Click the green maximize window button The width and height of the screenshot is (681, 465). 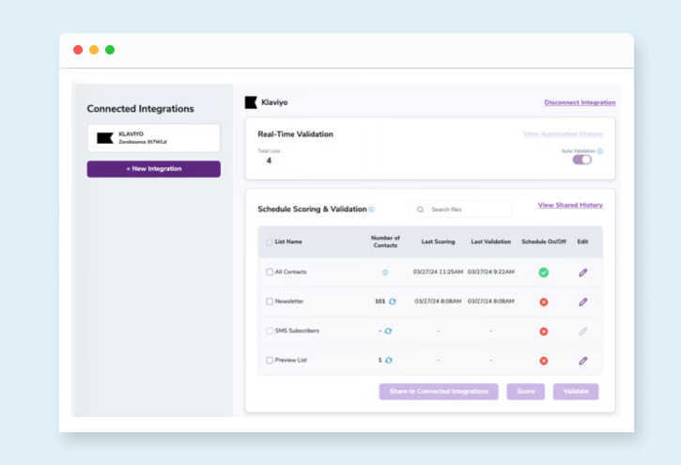(x=110, y=50)
